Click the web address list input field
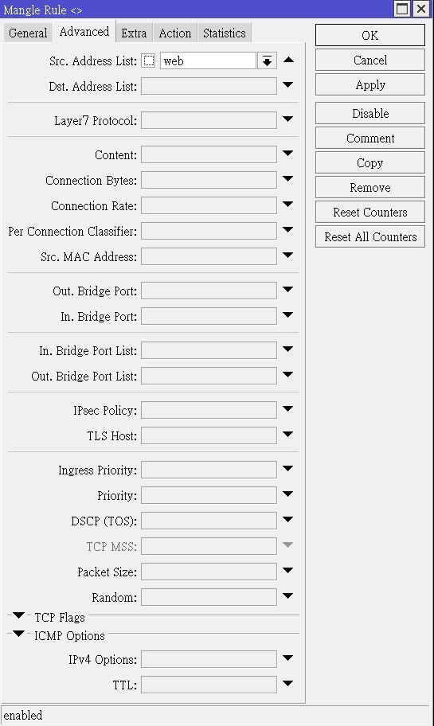This screenshot has width=434, height=726. click(x=208, y=60)
